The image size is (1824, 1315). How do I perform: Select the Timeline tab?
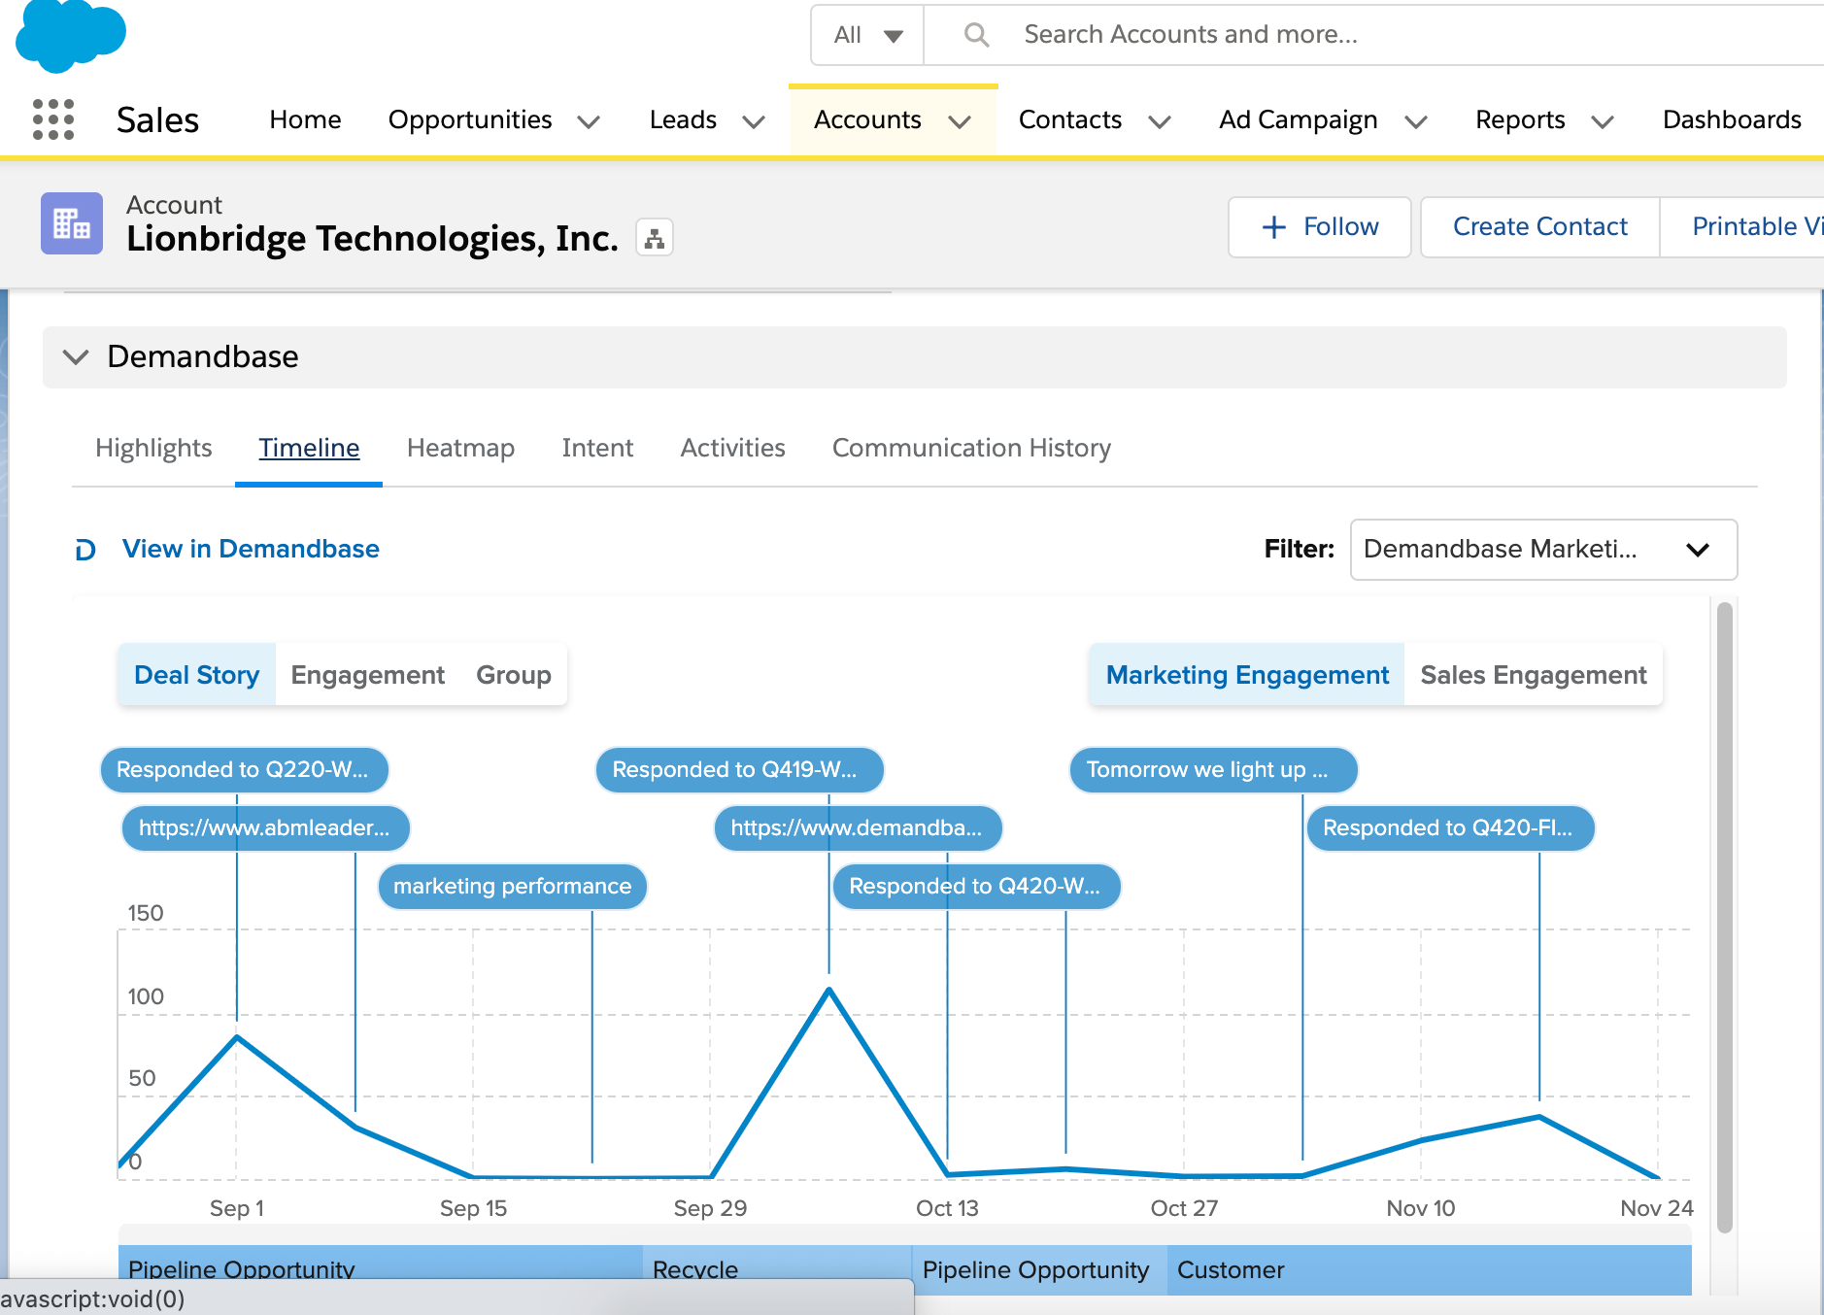[x=309, y=448]
